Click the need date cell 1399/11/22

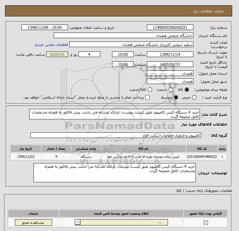coord(26,157)
